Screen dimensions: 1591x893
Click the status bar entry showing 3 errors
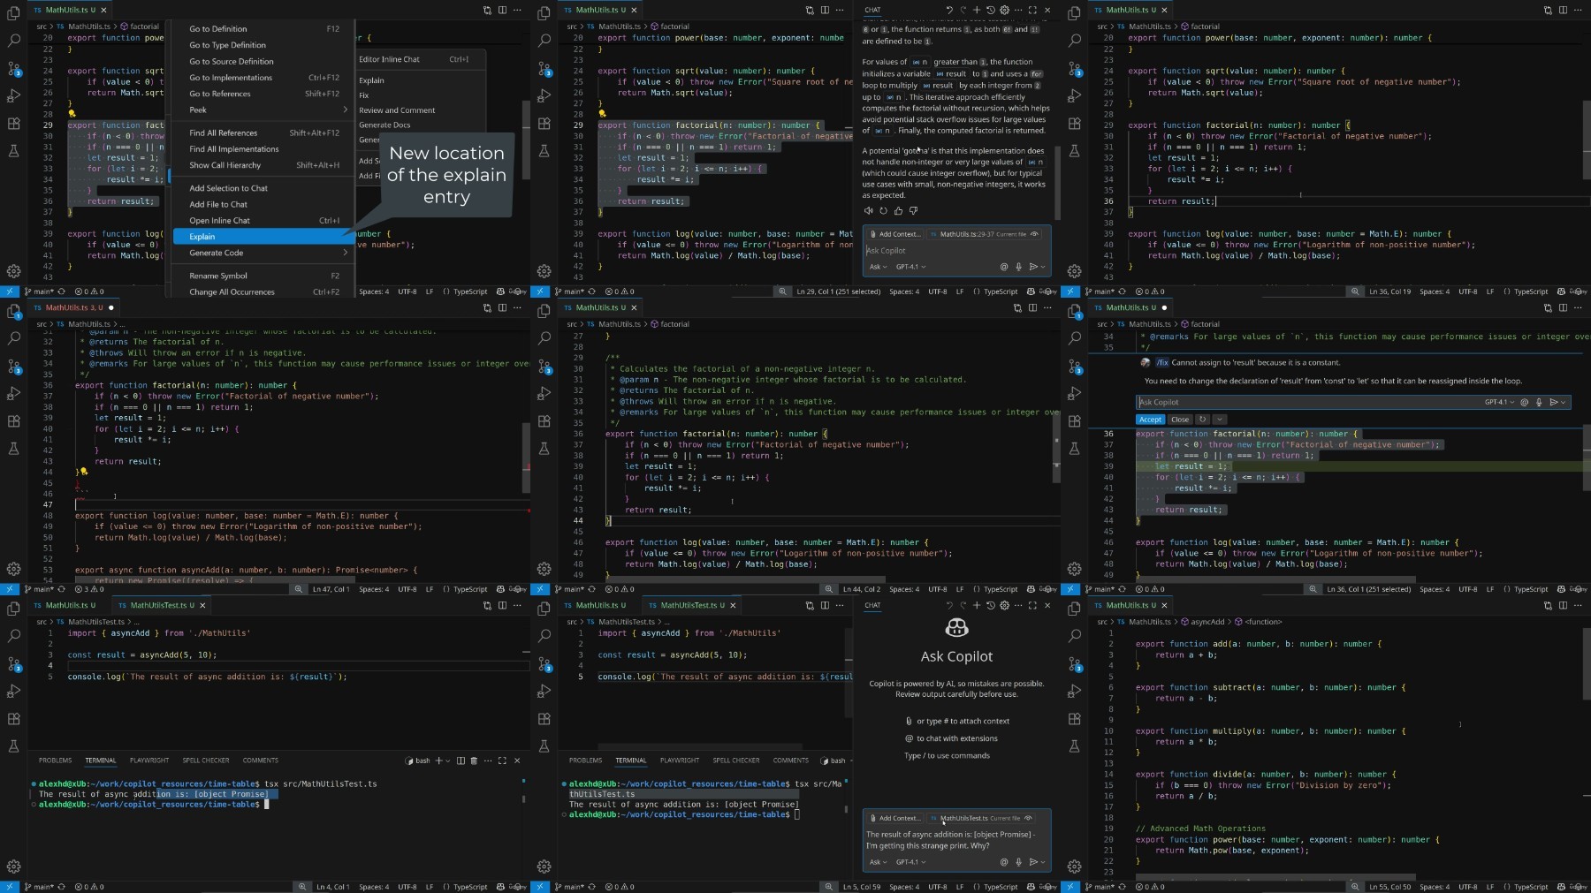pos(89,589)
